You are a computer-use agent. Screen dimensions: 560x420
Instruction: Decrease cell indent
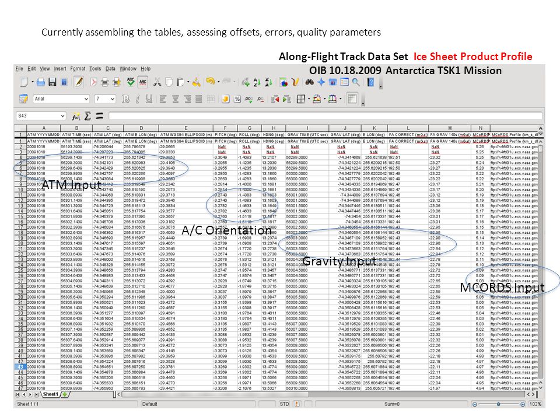coord(275,99)
